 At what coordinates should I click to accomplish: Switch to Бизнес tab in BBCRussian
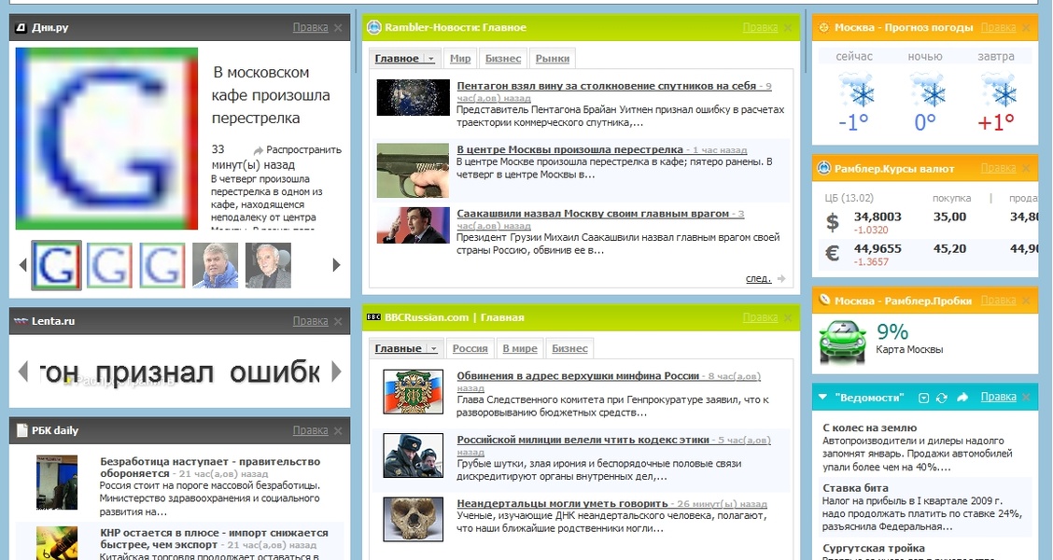pos(569,348)
